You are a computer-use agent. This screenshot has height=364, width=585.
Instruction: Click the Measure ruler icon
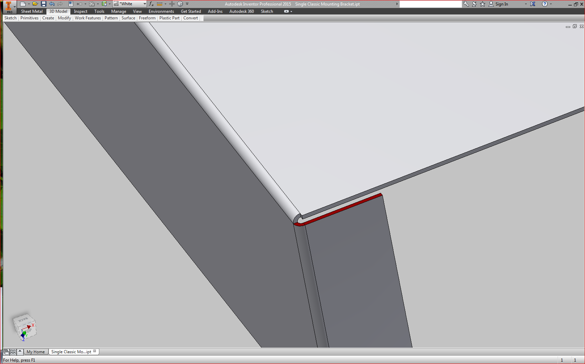159,4
